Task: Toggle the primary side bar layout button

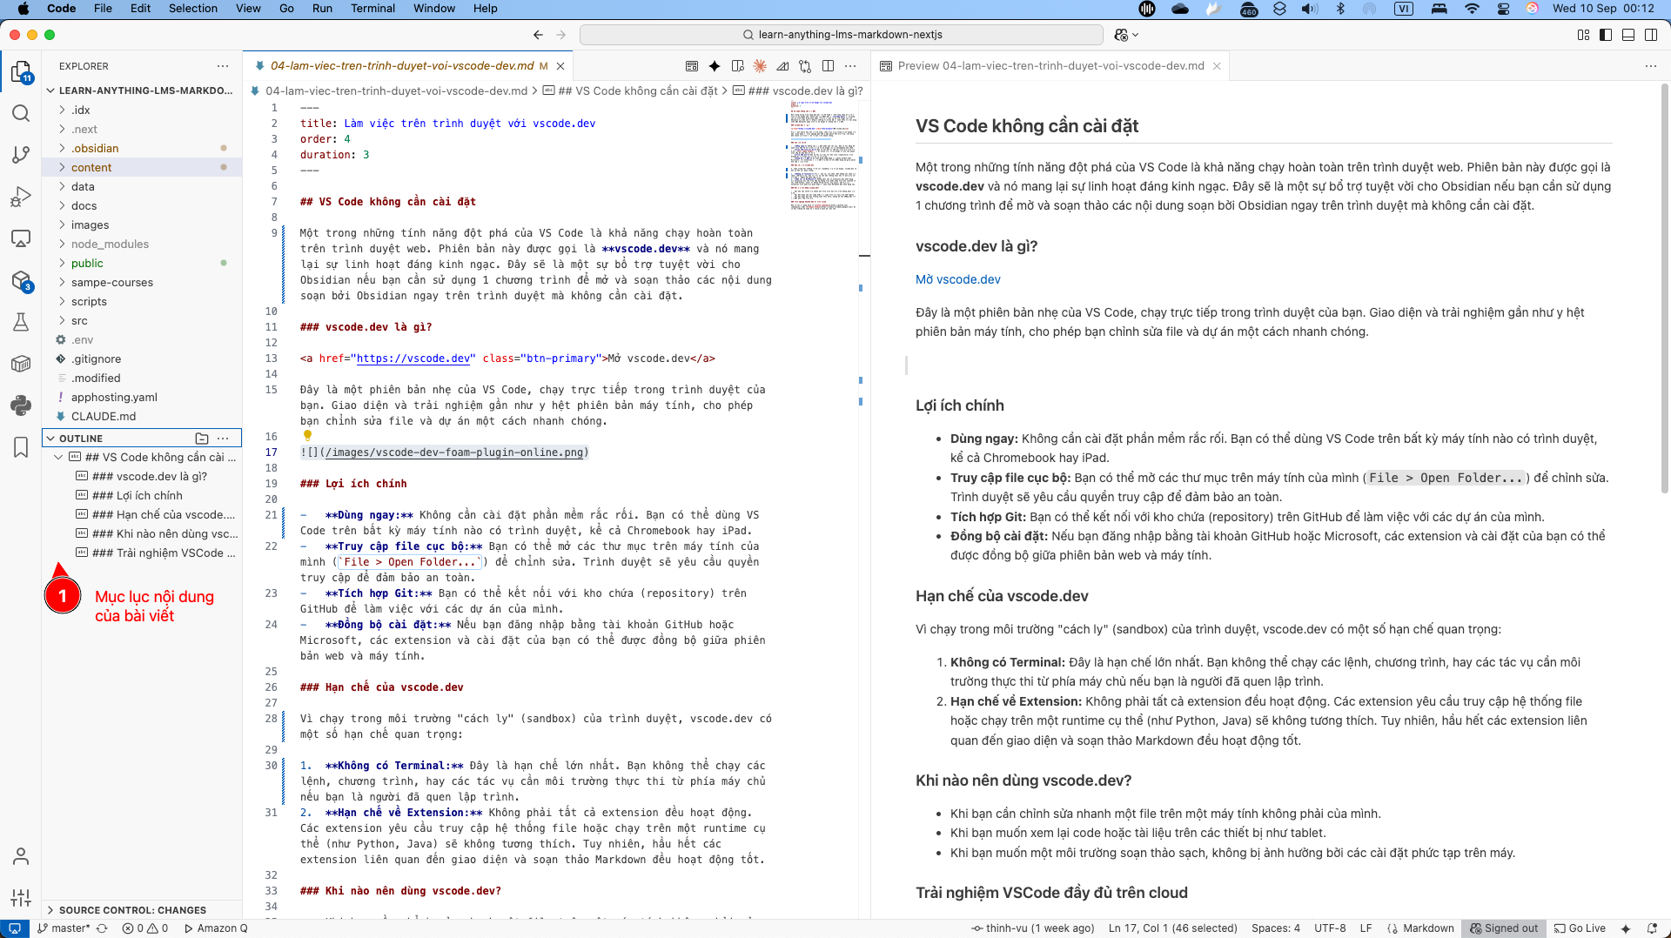Action: coord(1606,35)
